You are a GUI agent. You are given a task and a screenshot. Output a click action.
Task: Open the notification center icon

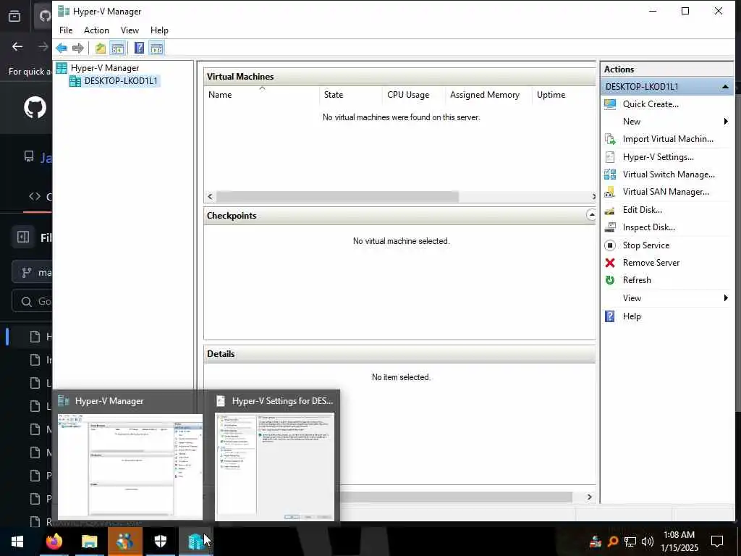click(x=717, y=542)
